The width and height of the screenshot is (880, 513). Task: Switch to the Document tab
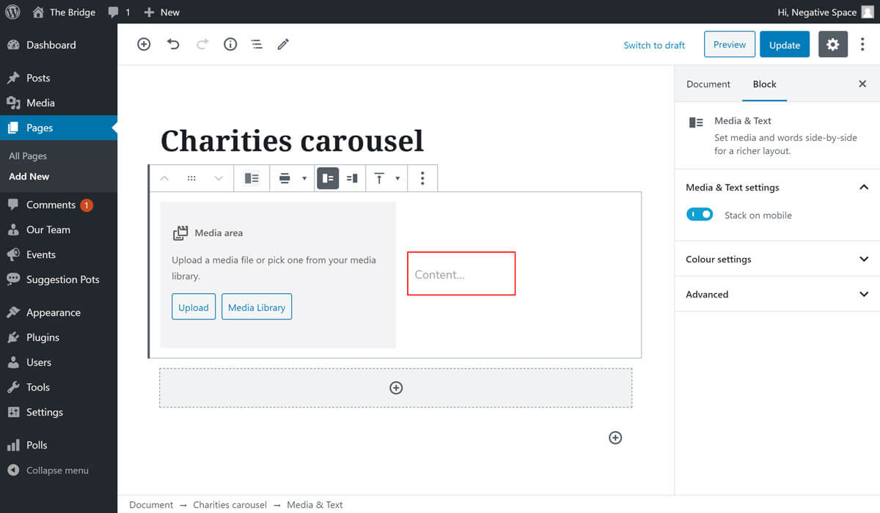click(708, 84)
